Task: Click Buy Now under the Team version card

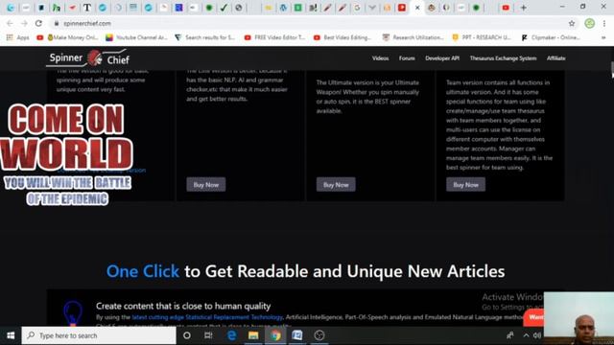Action: tap(465, 185)
